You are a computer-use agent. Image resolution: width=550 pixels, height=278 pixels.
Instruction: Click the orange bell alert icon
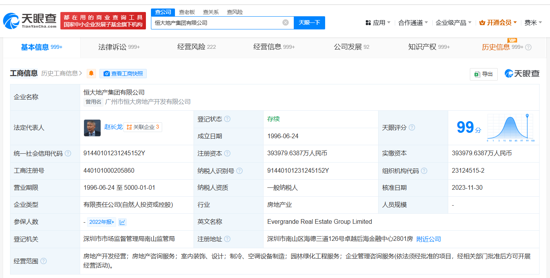point(91,74)
